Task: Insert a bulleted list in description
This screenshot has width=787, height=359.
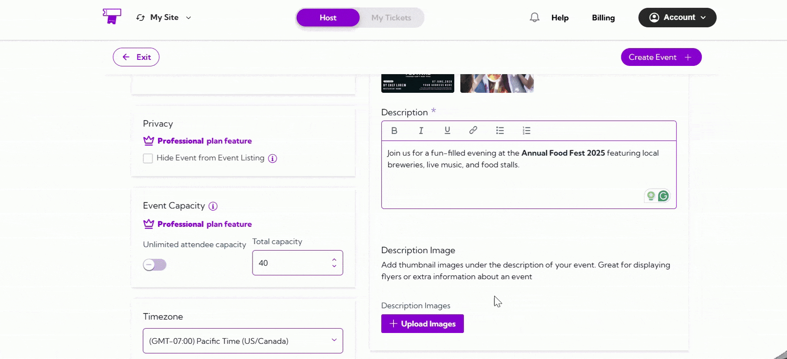Action: point(500,131)
